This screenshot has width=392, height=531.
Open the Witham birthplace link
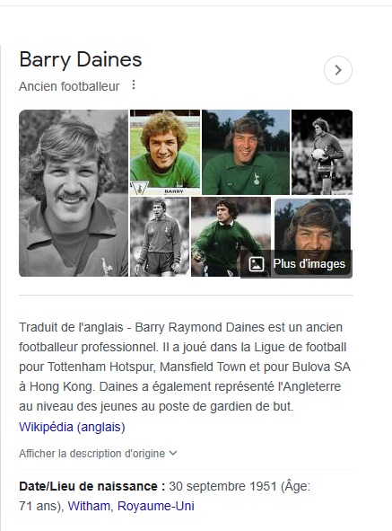point(89,506)
